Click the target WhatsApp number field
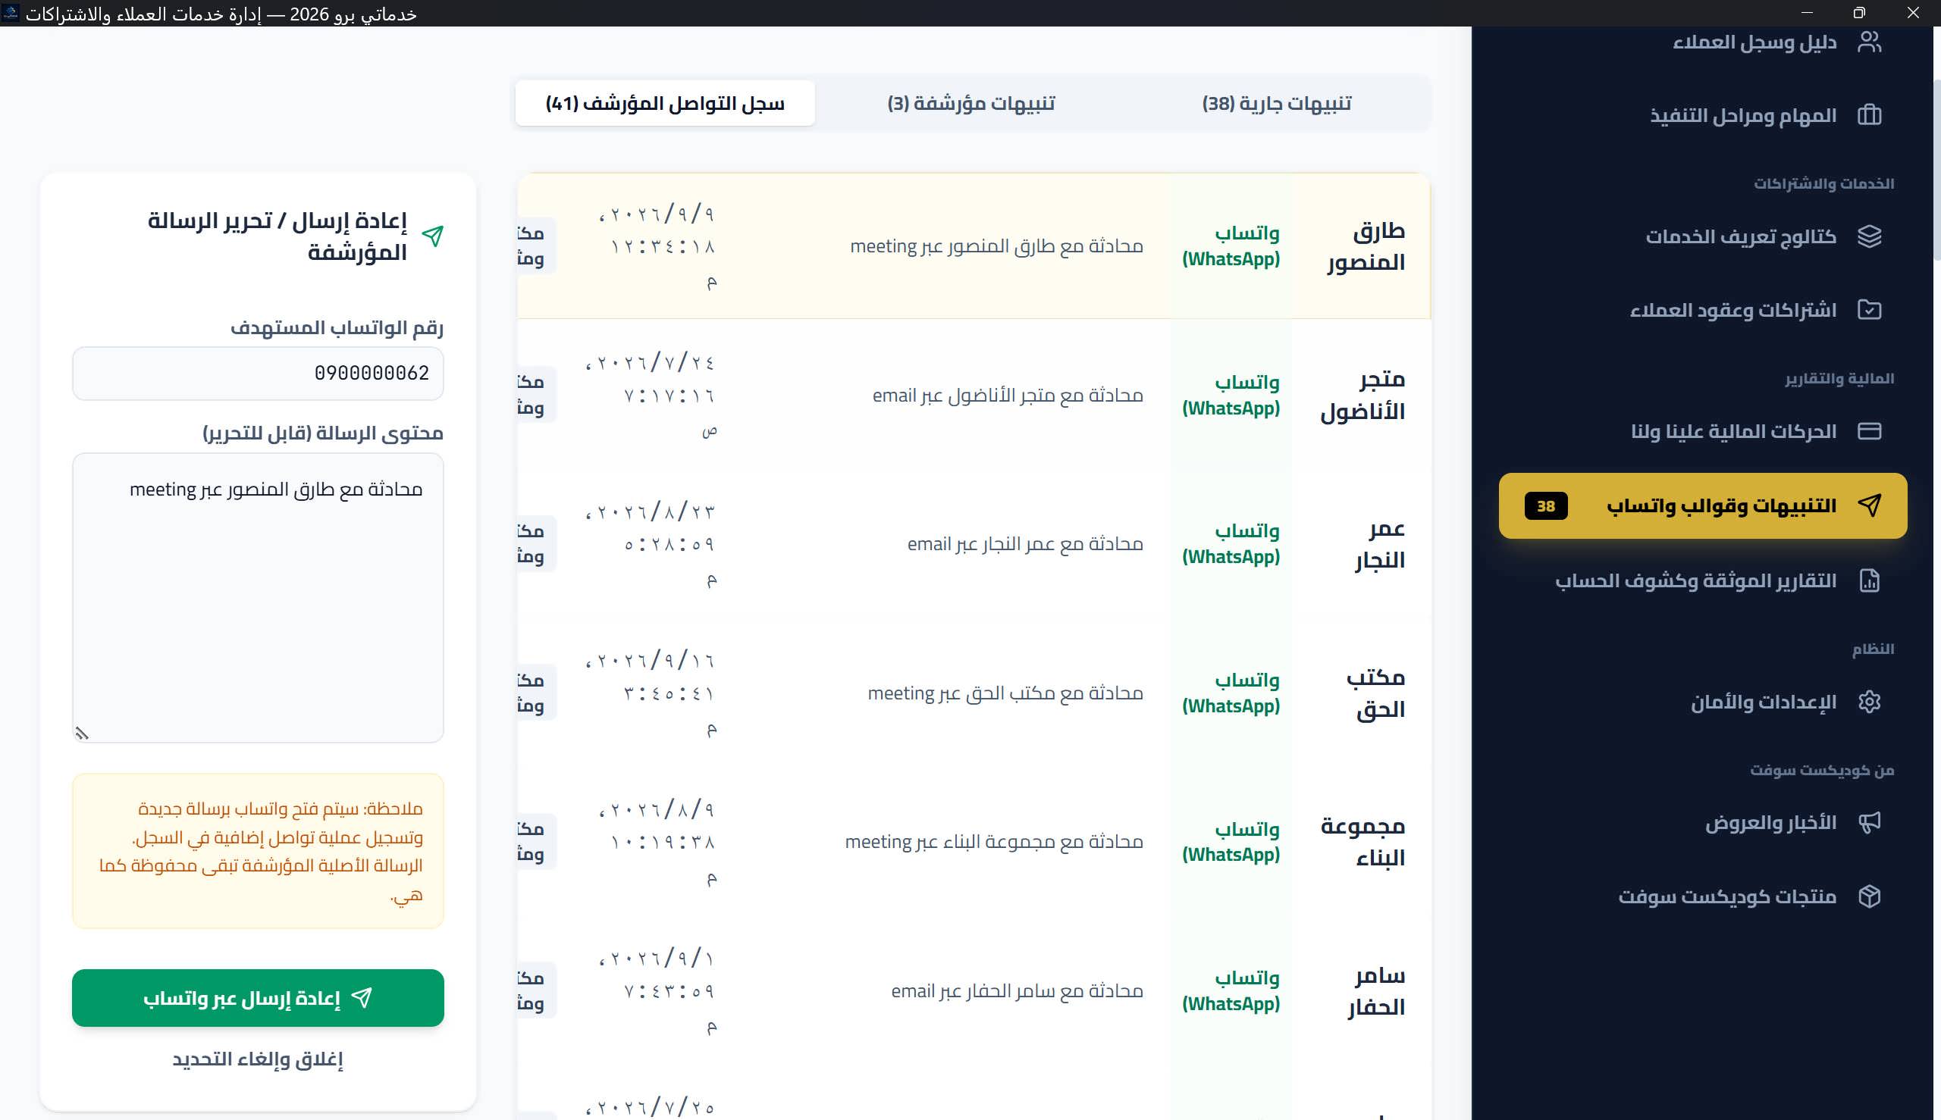Screen dimensions: 1941x1120 [258, 373]
